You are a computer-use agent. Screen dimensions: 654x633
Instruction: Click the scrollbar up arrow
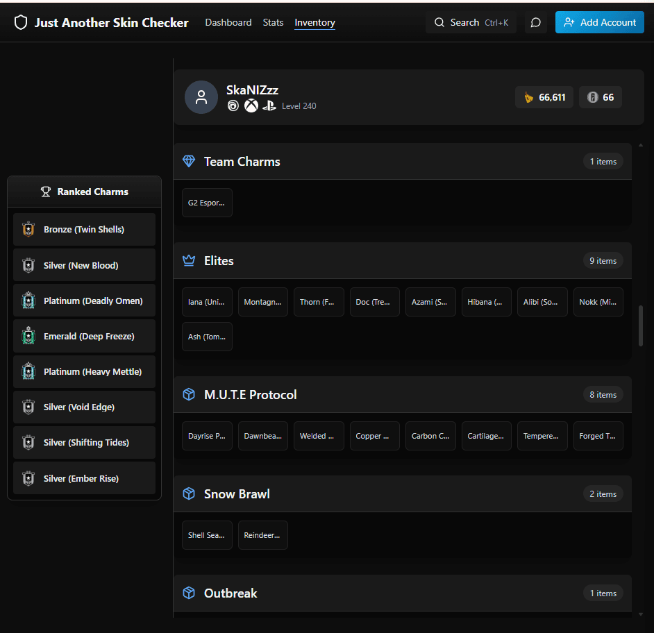(641, 145)
